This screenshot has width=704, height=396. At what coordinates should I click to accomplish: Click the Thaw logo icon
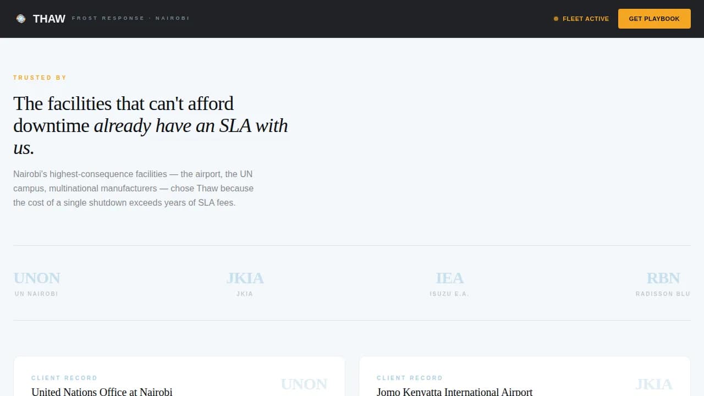coord(21,19)
